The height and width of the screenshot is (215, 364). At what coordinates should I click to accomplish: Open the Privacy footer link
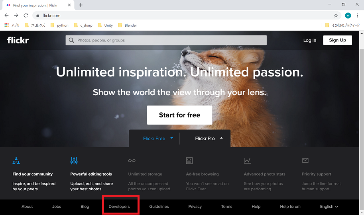195,206
